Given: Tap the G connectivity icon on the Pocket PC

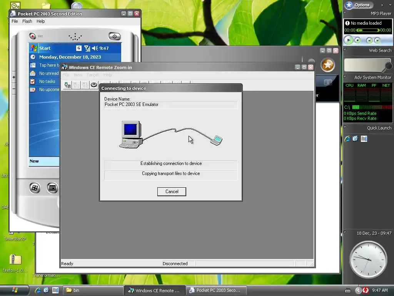Looking at the screenshot, I should (78, 48).
